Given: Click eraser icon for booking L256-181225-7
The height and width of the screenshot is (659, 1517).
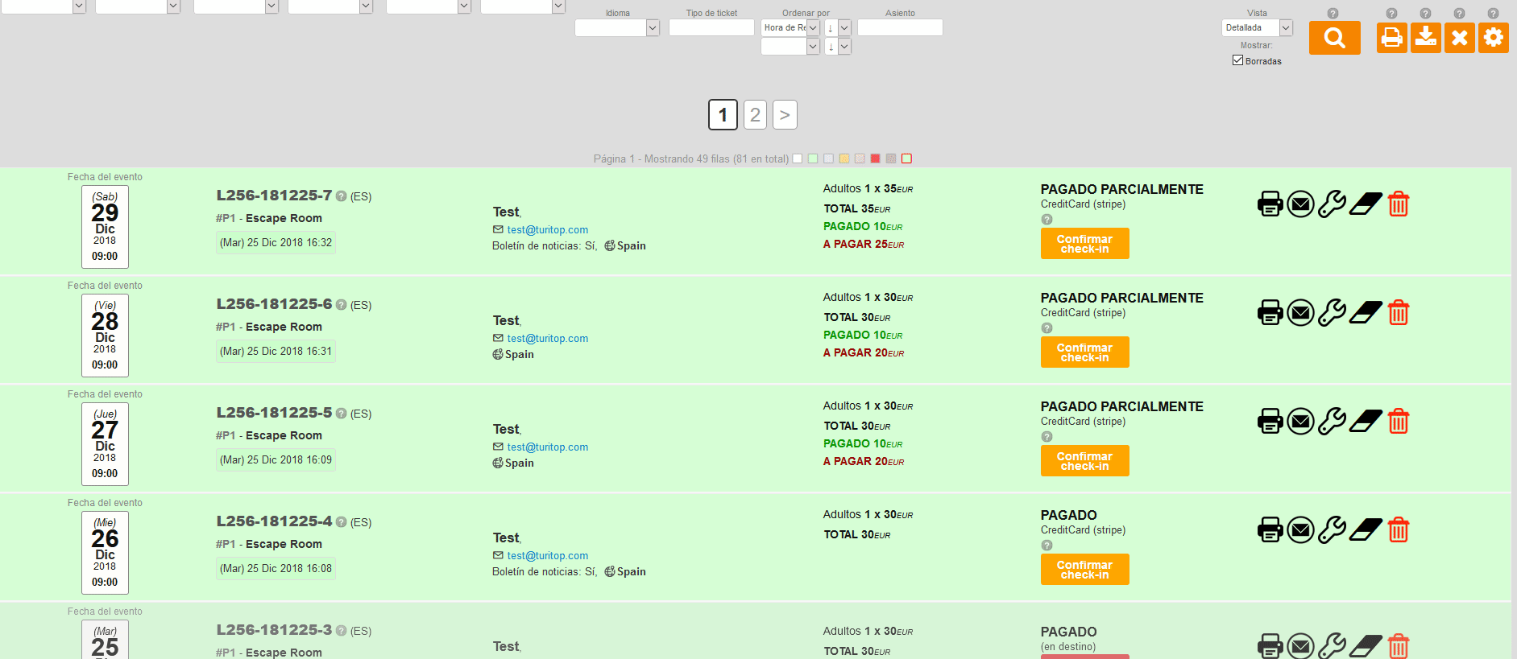Looking at the screenshot, I should pos(1366,204).
